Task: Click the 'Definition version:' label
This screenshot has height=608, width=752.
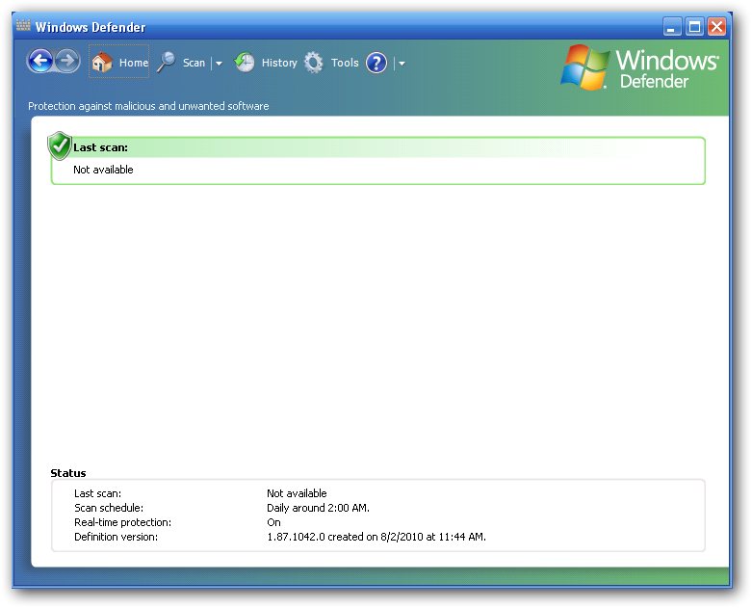Action: pos(117,537)
